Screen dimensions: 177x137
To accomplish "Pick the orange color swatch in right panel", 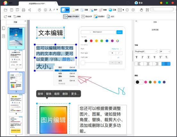I will click(x=155, y=82).
